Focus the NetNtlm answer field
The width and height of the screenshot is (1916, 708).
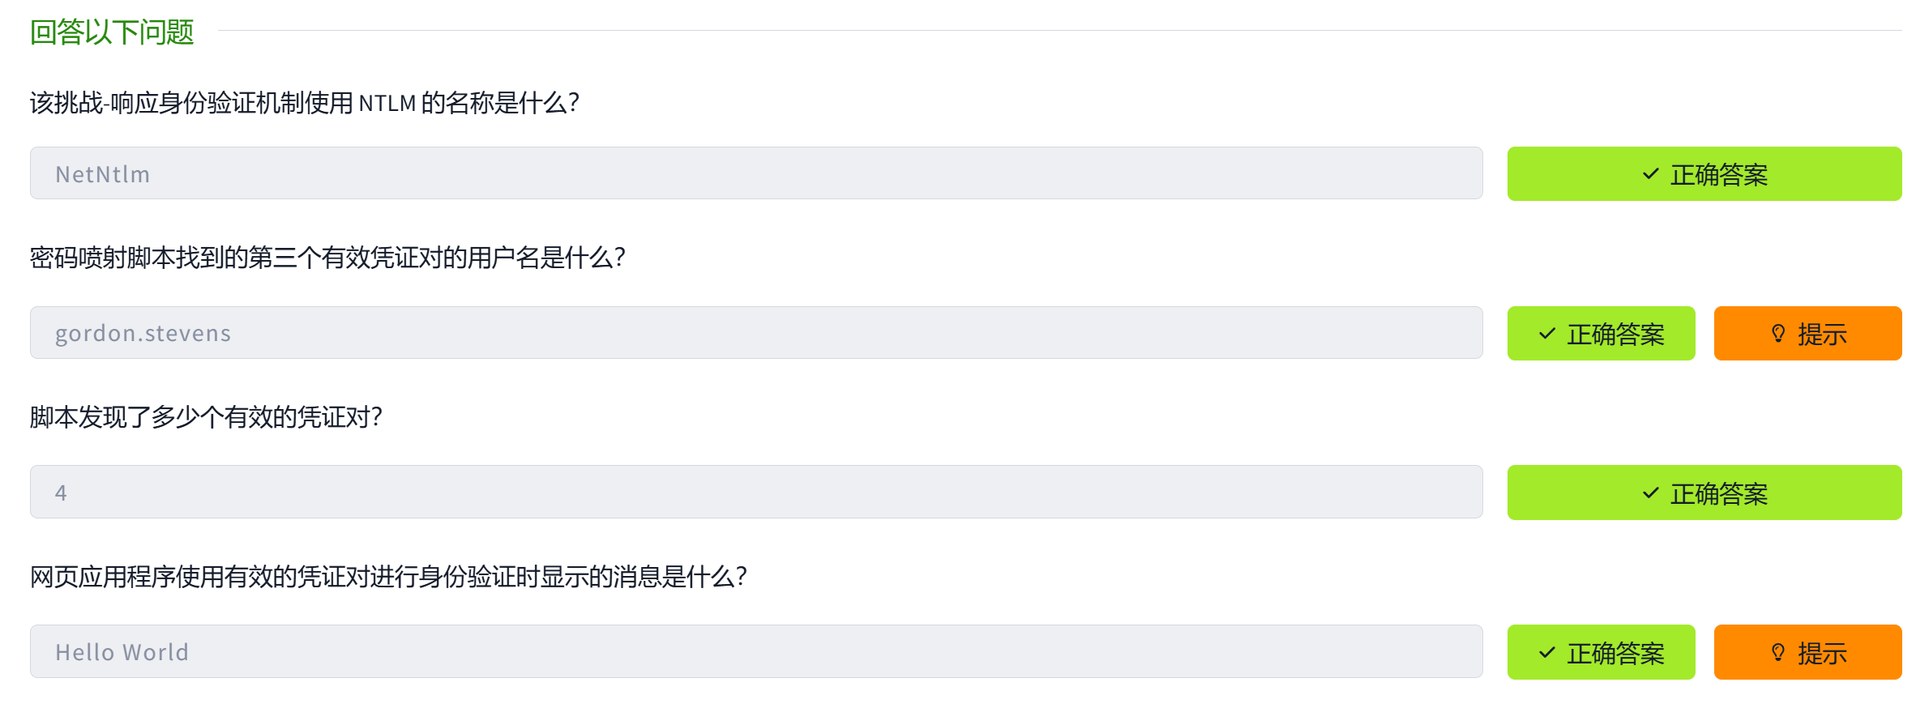pyautogui.click(x=755, y=173)
